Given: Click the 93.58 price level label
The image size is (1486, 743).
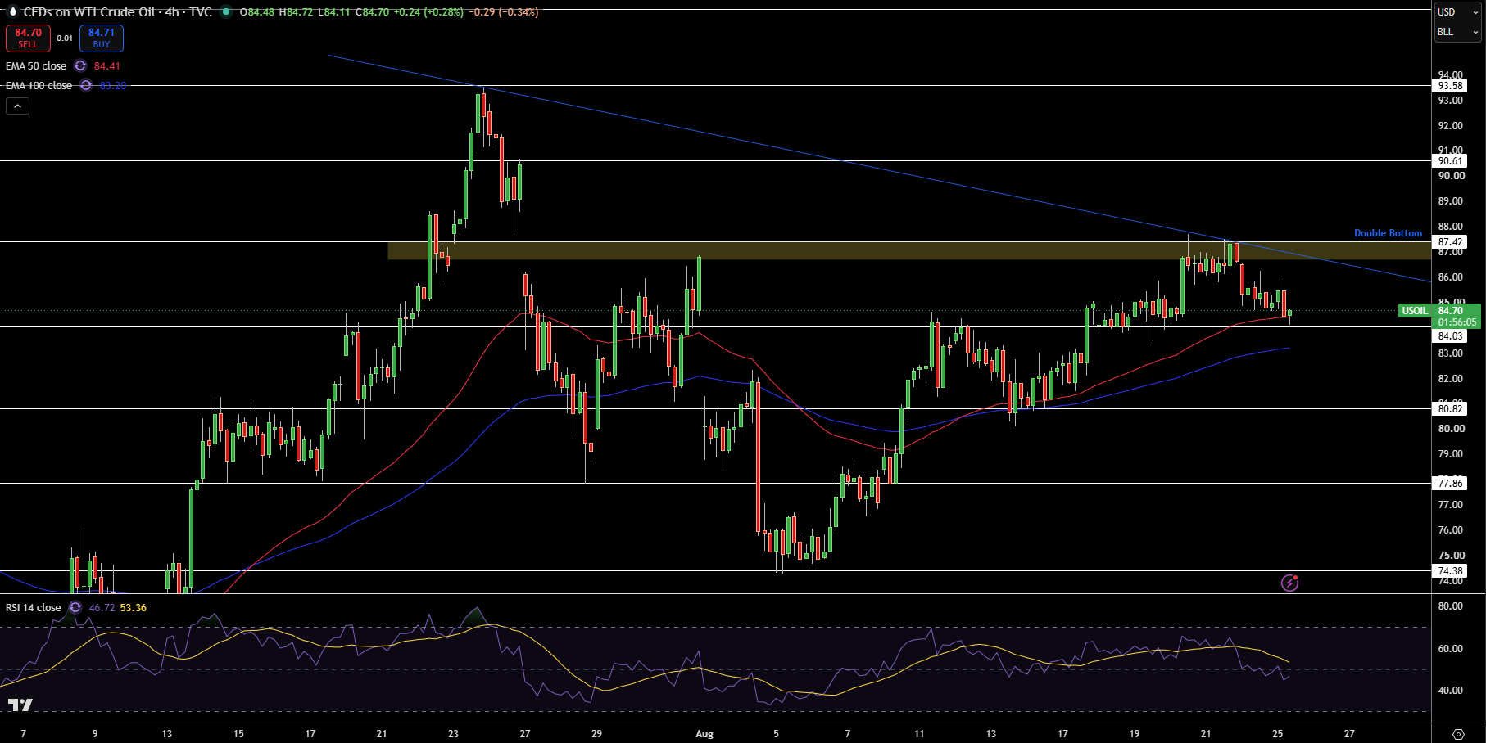Looking at the screenshot, I should [1451, 86].
